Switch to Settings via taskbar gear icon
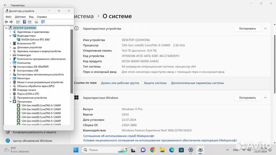This screenshot has height=155, width=276. [191, 150]
